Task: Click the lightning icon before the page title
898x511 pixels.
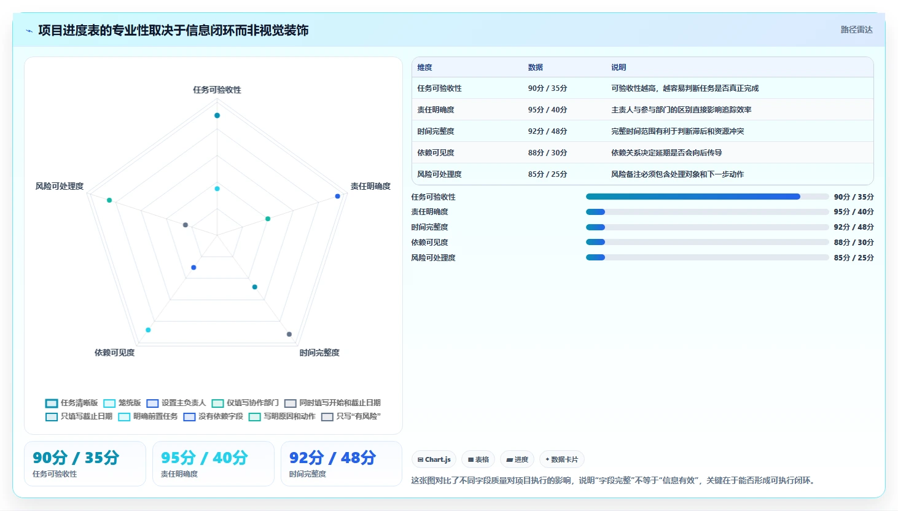Action: 29,31
